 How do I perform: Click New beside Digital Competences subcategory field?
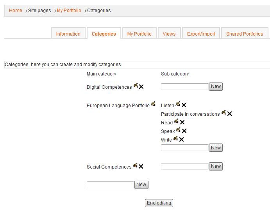tap(216, 86)
